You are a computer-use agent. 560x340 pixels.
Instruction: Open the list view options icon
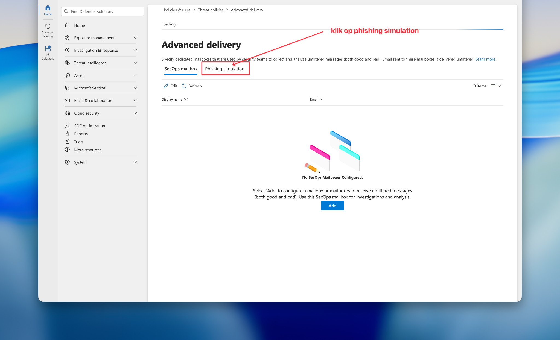493,86
